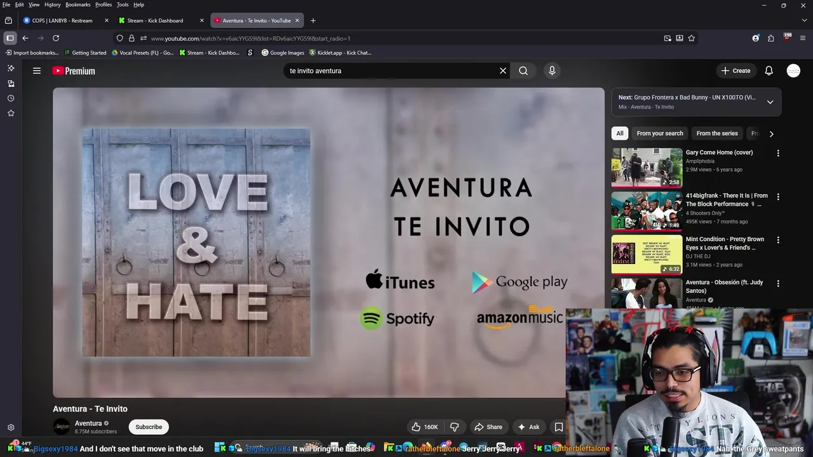Screen dimensions: 813x457
Task: Bookmark this page with the star icon
Action: pos(692,38)
